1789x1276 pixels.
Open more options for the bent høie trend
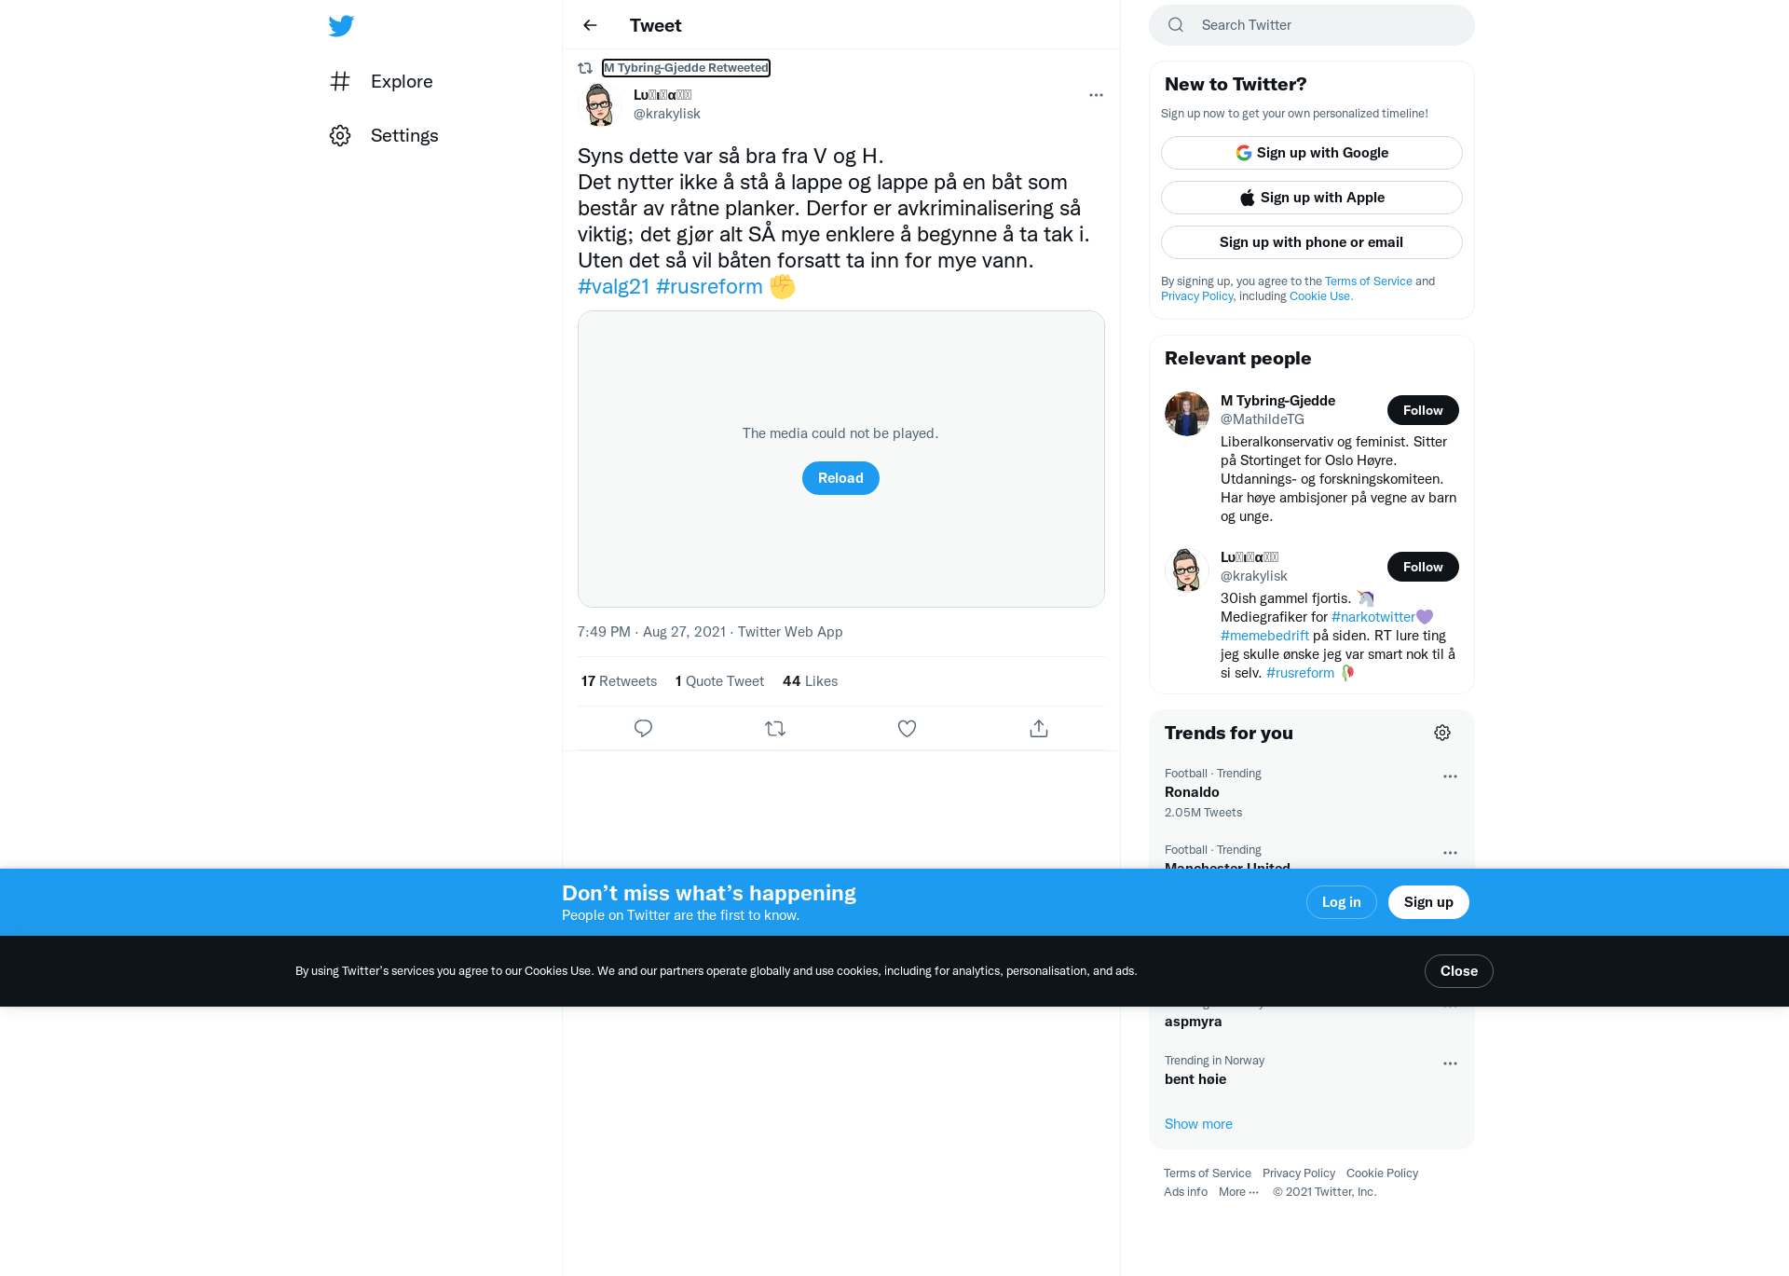point(1450,1063)
